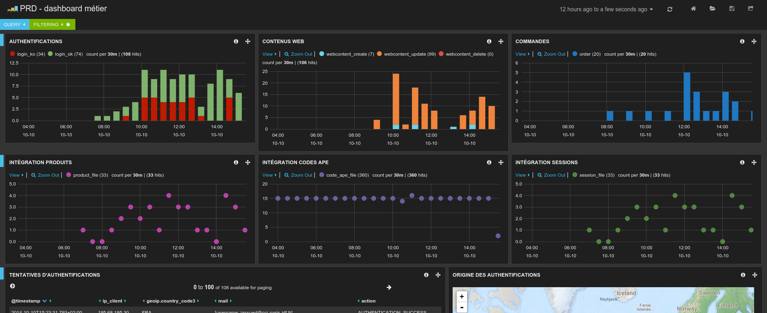Click the share dashboard icon

[750, 8]
